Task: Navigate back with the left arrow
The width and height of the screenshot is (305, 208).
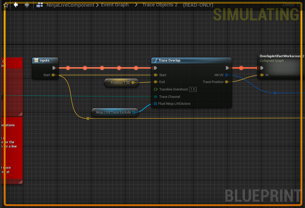Action: (x=16, y=5)
